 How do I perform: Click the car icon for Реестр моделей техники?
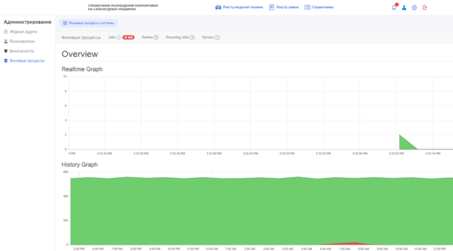click(218, 7)
